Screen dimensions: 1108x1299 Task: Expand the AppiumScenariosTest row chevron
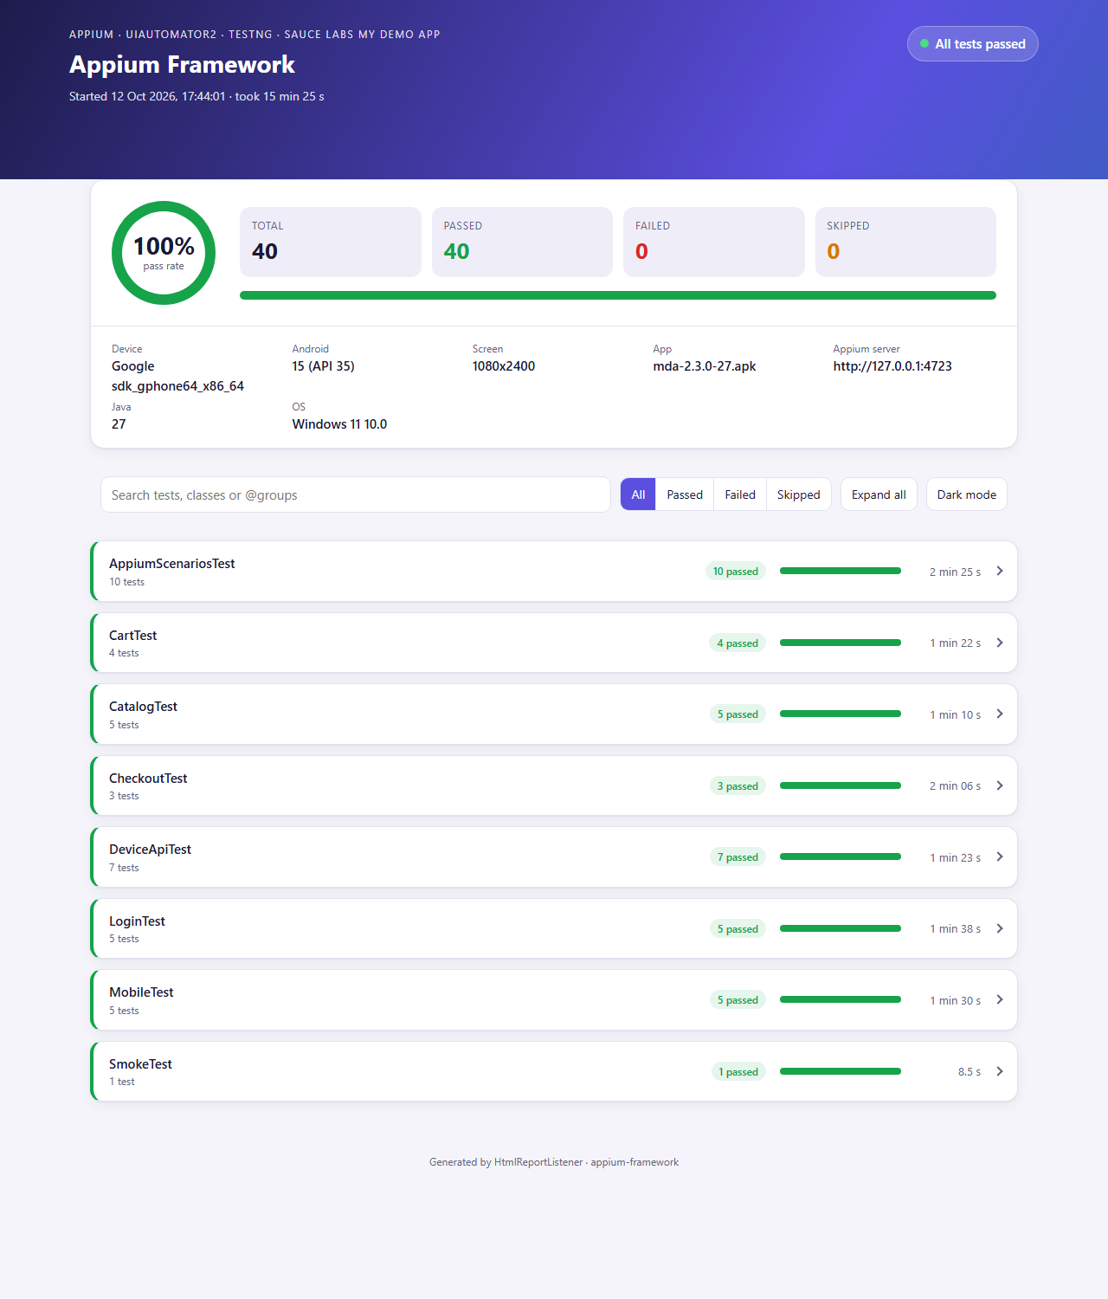coord(1000,571)
